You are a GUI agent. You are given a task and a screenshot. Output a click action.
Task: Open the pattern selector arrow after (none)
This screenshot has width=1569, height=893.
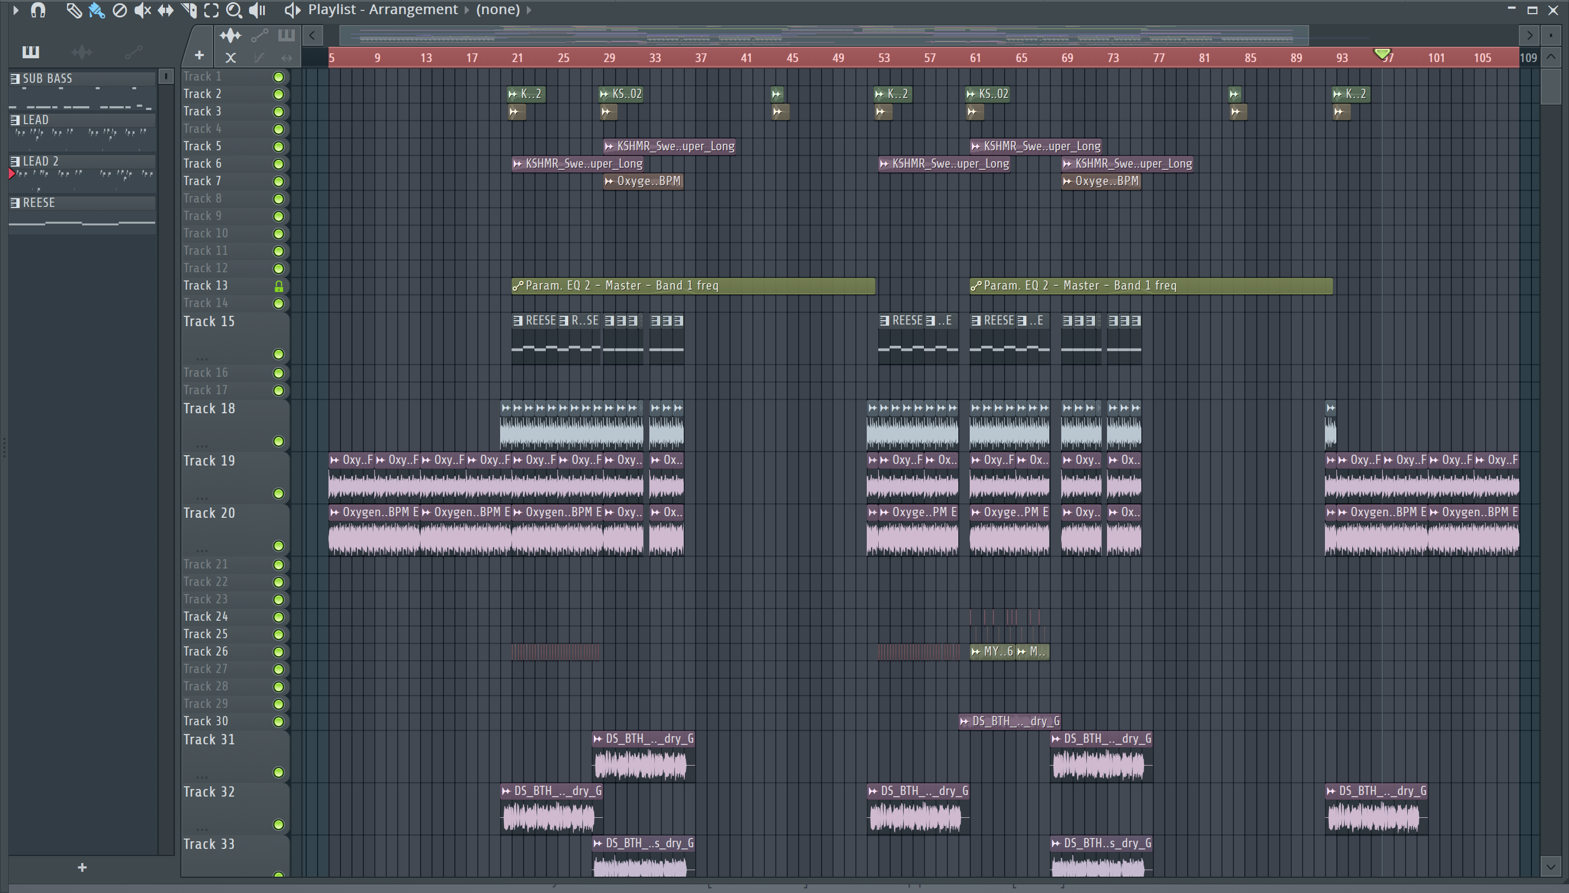click(529, 10)
